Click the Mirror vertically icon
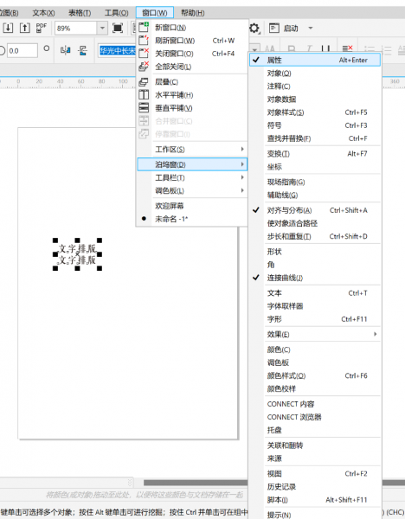405x519 pixels. pos(82,50)
